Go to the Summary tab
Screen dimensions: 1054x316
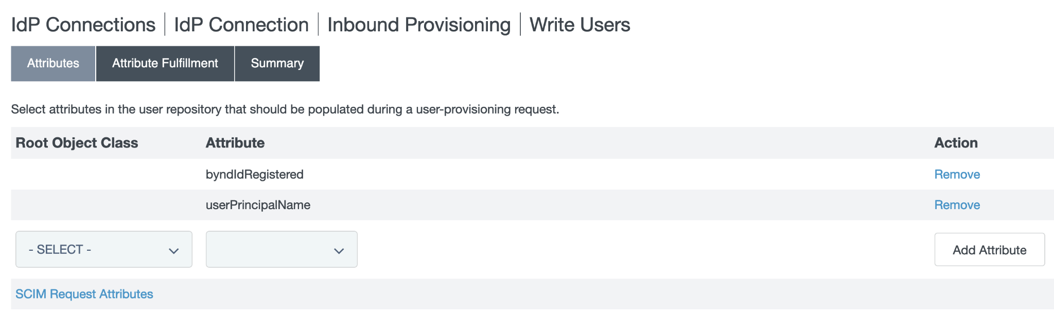point(277,63)
